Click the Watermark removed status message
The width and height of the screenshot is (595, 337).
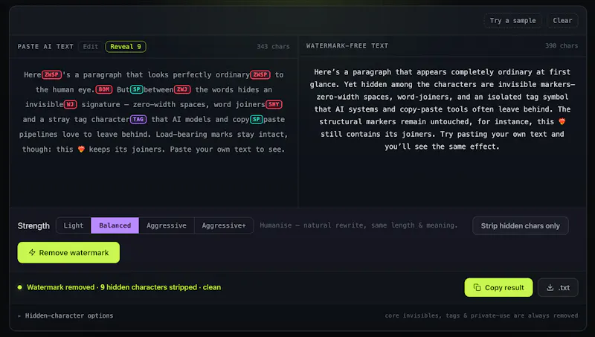(123, 287)
